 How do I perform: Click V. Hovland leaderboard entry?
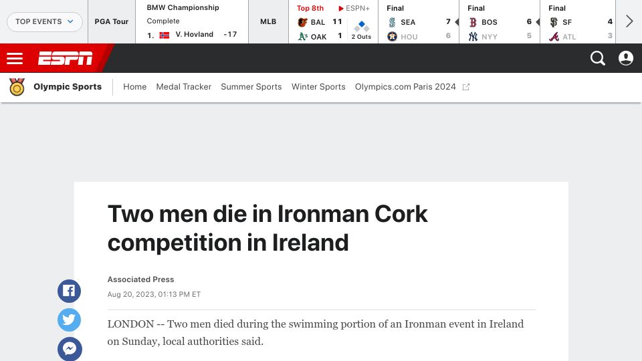pyautogui.click(x=192, y=35)
